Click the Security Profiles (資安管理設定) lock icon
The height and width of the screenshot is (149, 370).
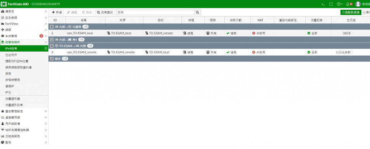pyautogui.click(x=3, y=111)
